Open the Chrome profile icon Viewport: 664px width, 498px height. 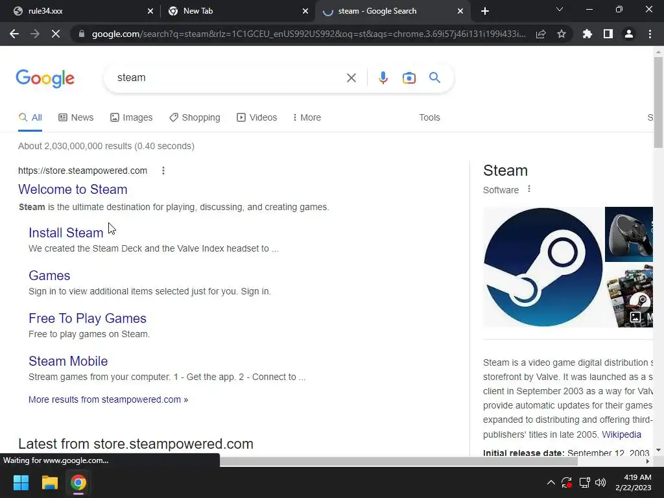click(x=629, y=34)
